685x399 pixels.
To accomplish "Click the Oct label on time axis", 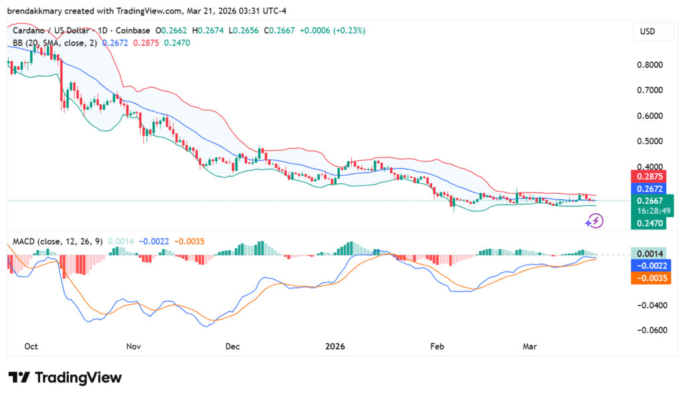I will click(x=31, y=347).
